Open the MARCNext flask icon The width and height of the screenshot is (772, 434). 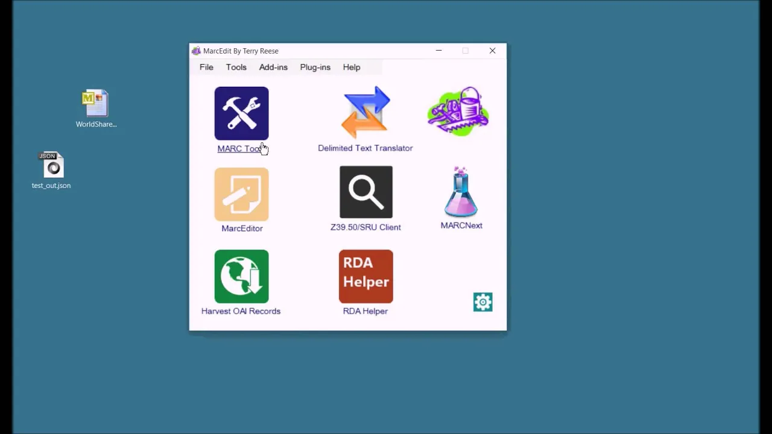[x=461, y=192]
